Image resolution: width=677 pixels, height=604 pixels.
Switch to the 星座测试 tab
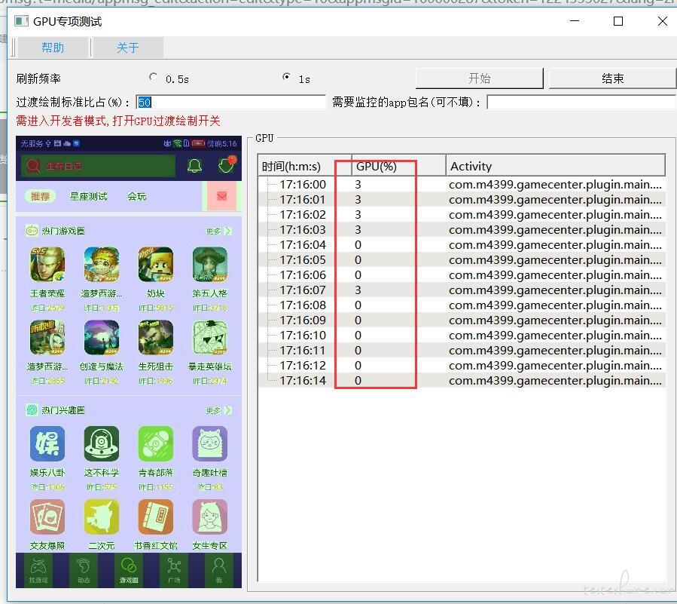[x=88, y=196]
